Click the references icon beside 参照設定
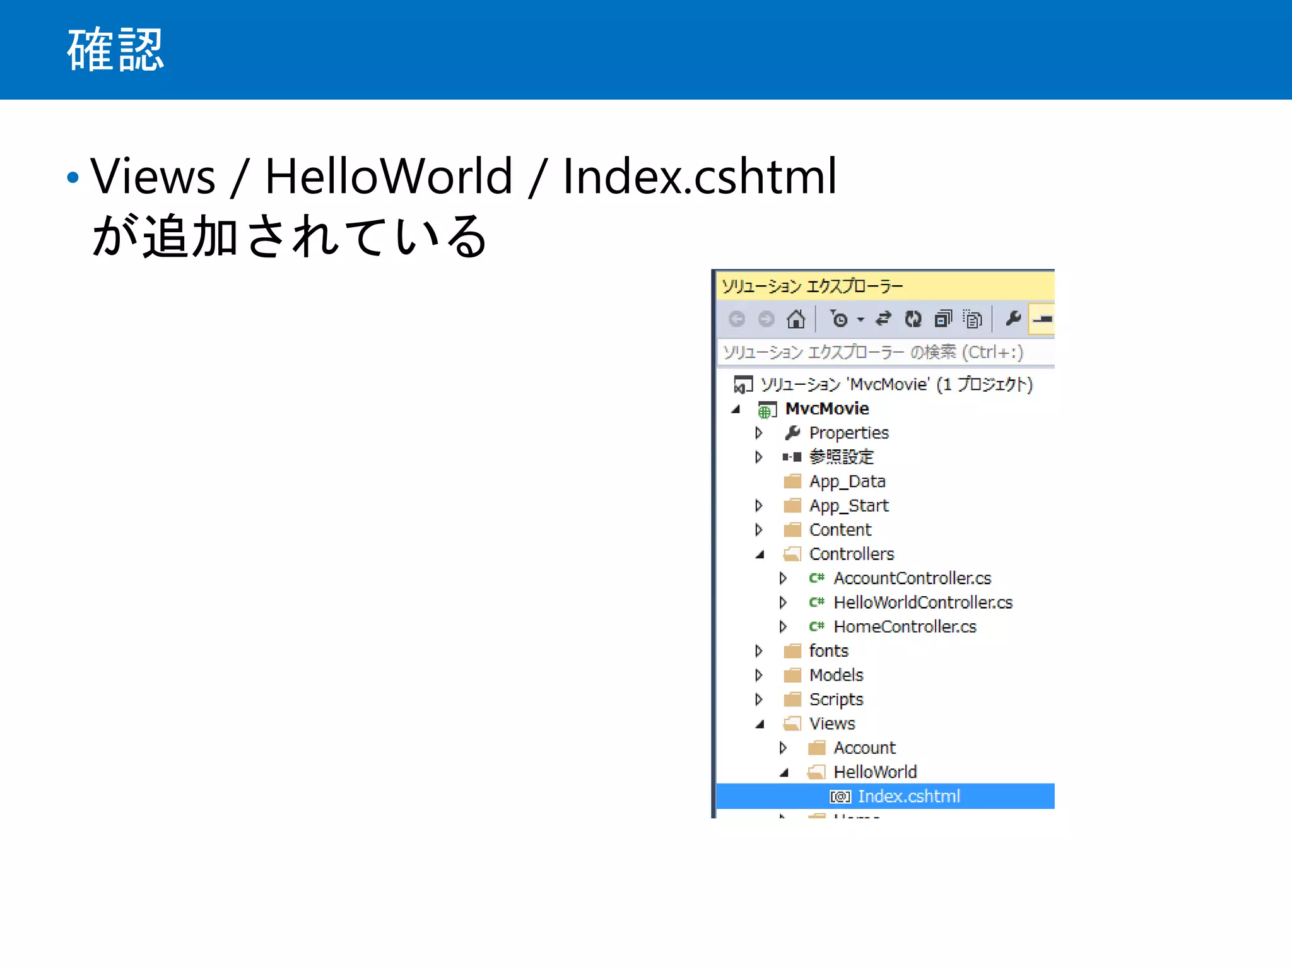Screen dimensions: 1292x969 pyautogui.click(x=792, y=457)
